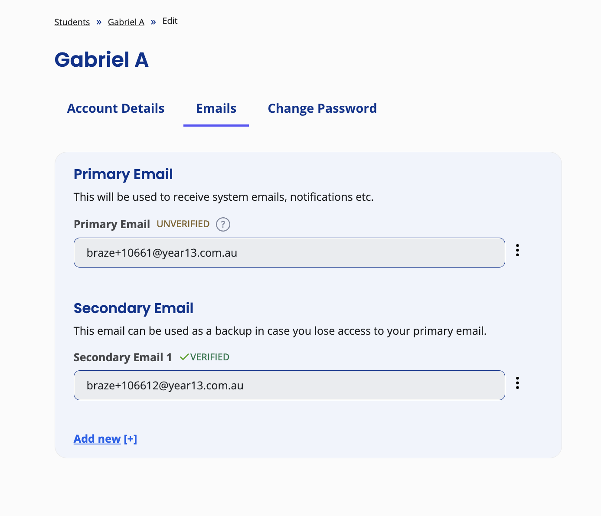The width and height of the screenshot is (601, 516).
Task: Click the Edit breadcrumb label
Action: tap(170, 21)
